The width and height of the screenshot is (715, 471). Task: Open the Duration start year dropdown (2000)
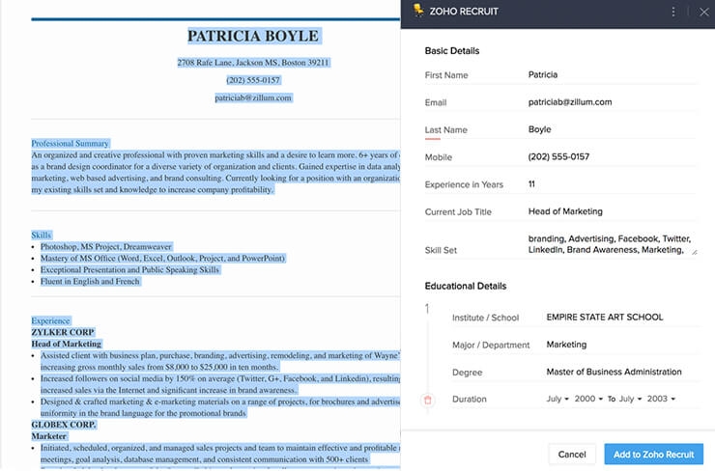(x=588, y=399)
